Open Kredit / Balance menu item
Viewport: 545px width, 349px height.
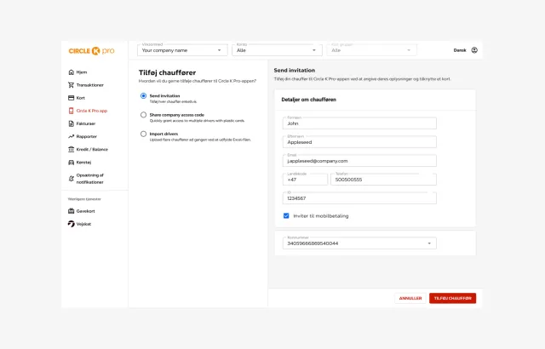[x=92, y=149]
